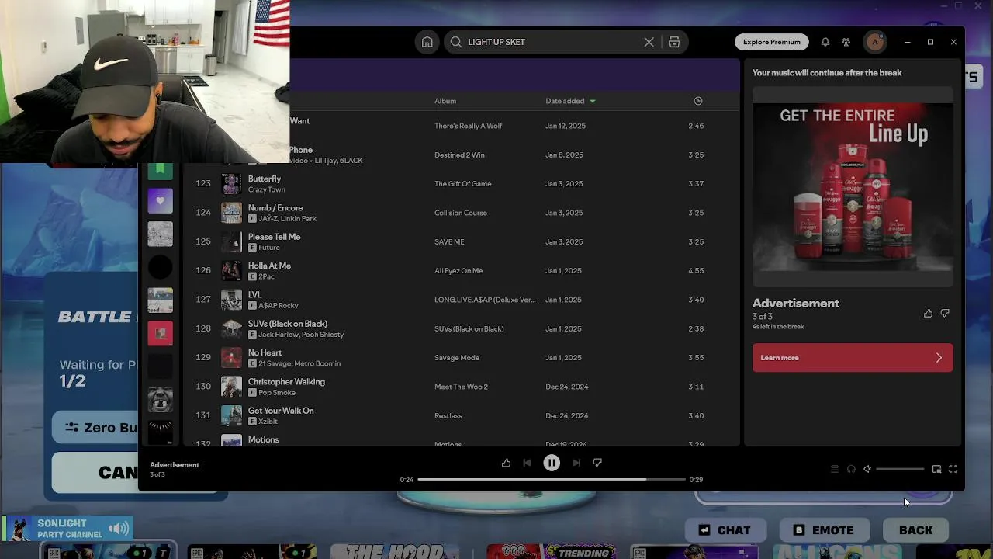Seek on the playback progress bar
Image resolution: width=993 pixels, height=559 pixels.
(x=552, y=480)
